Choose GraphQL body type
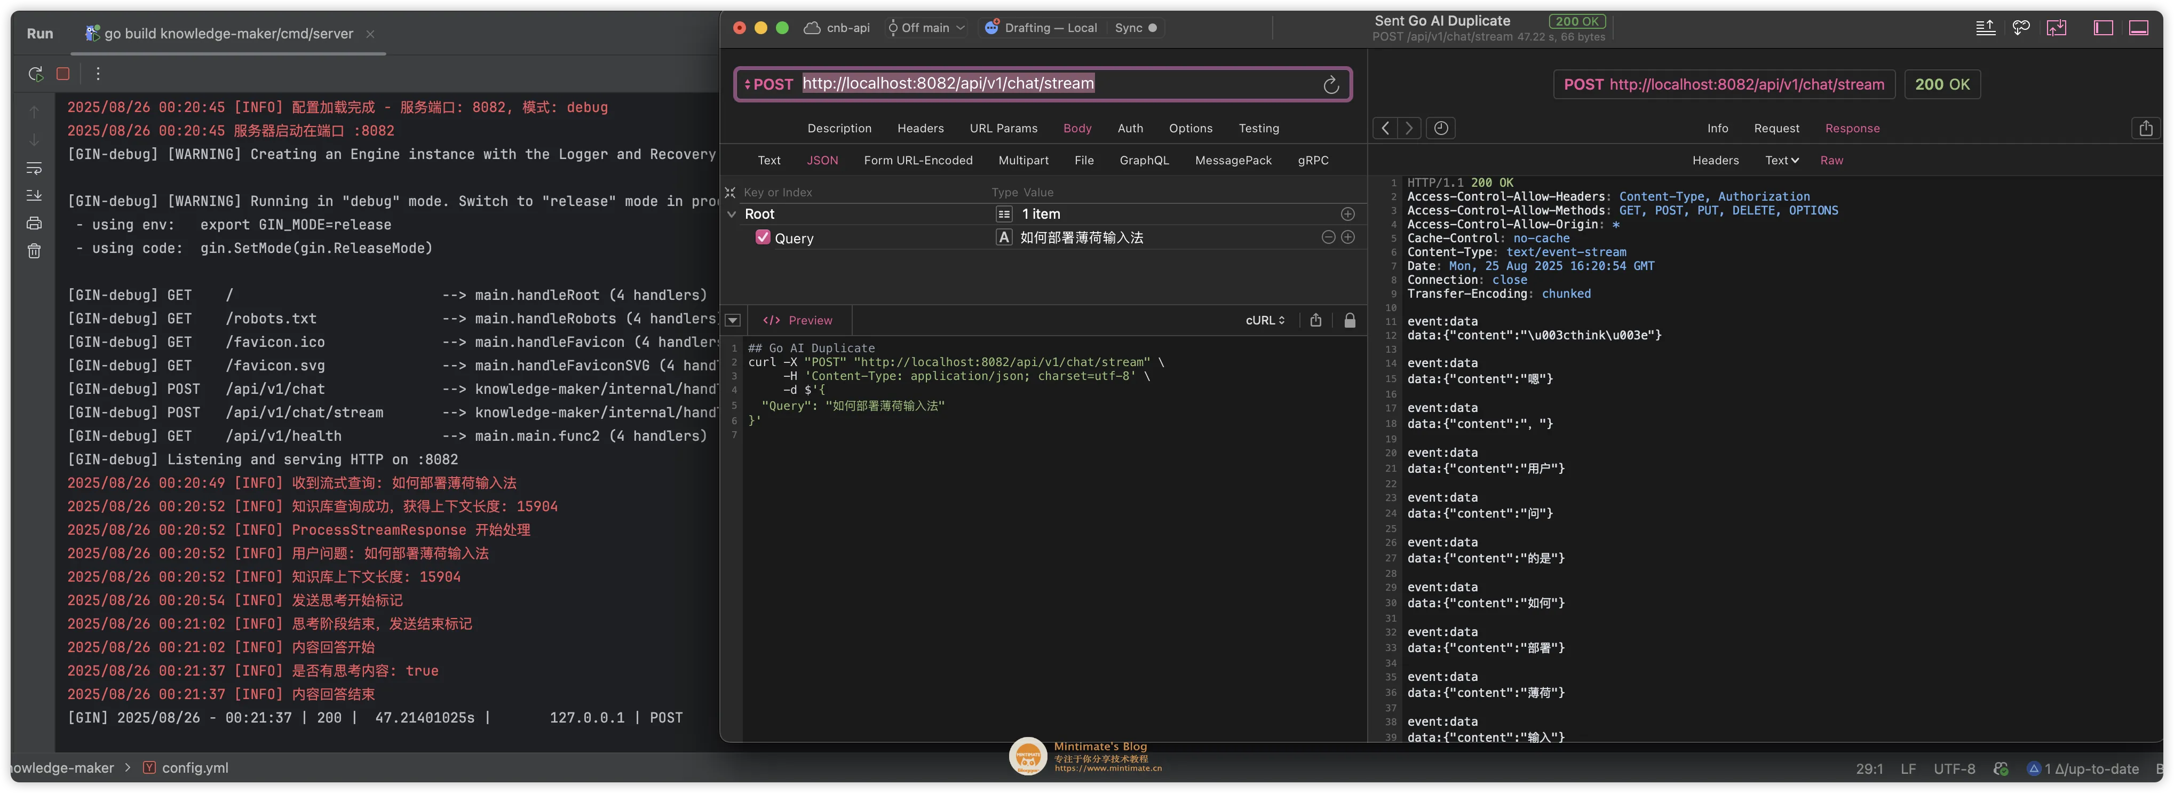The height and width of the screenshot is (793, 2174). pyautogui.click(x=1144, y=160)
